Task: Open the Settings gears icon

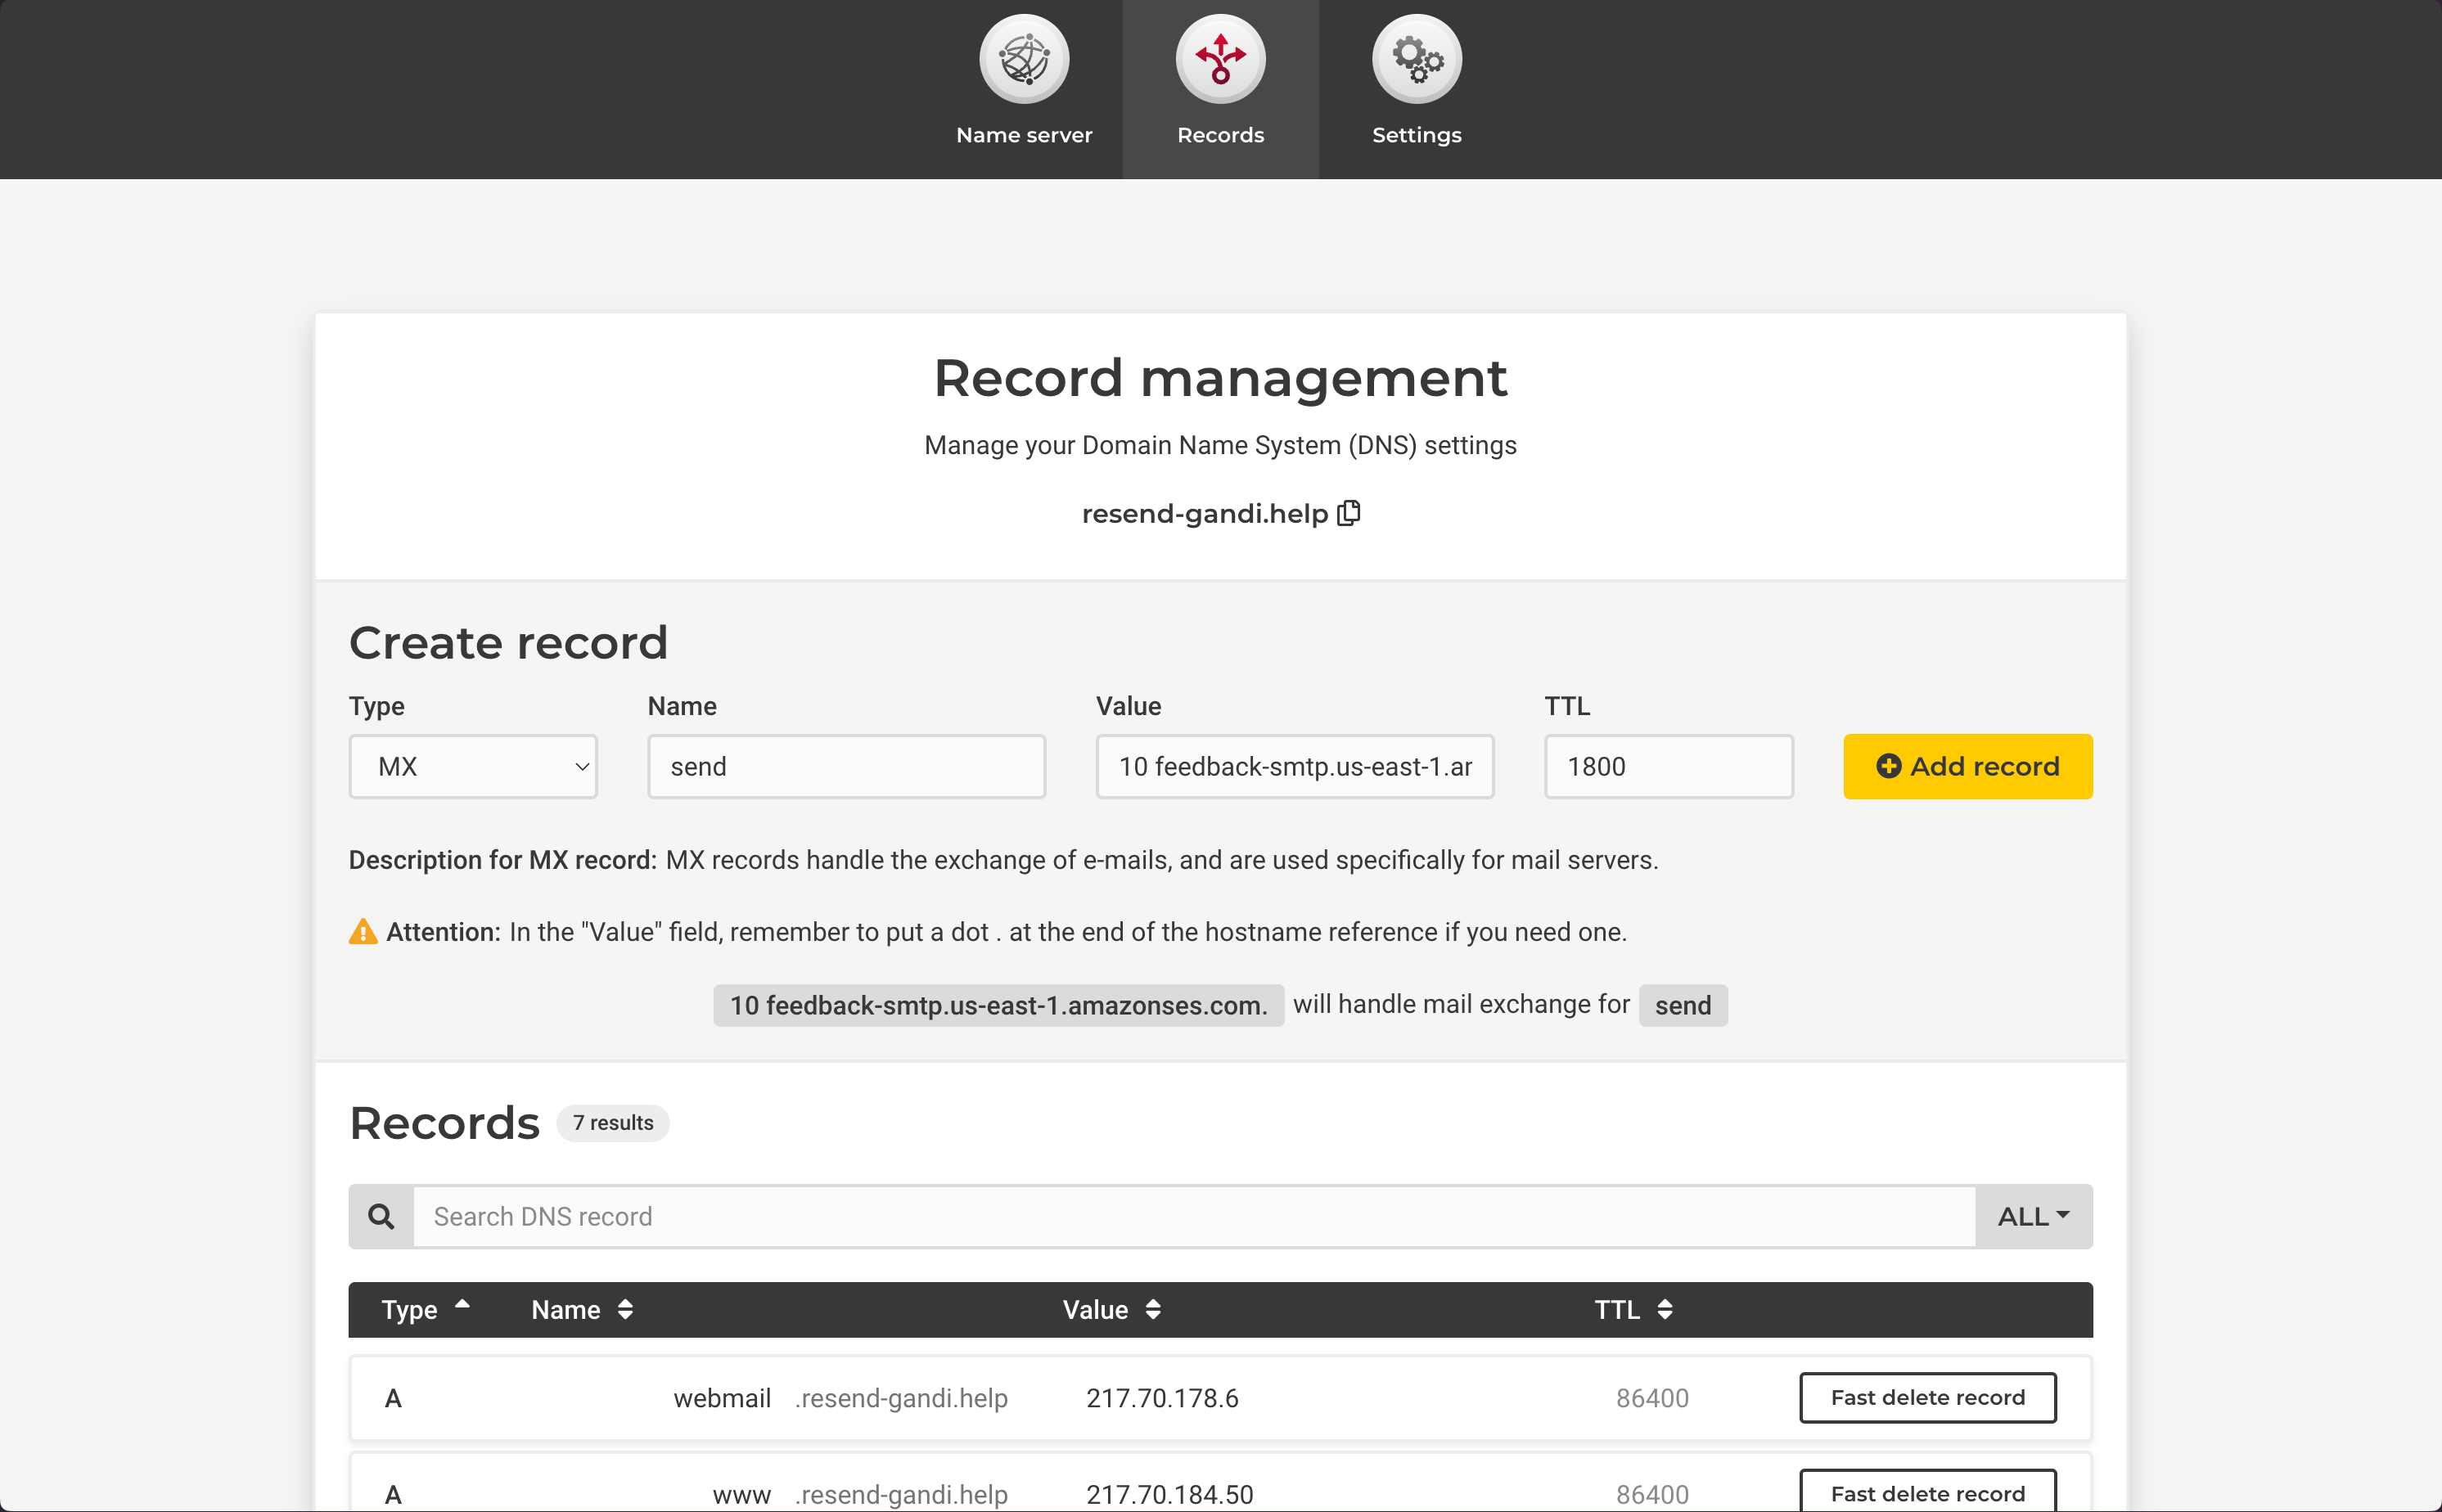Action: 1417,59
